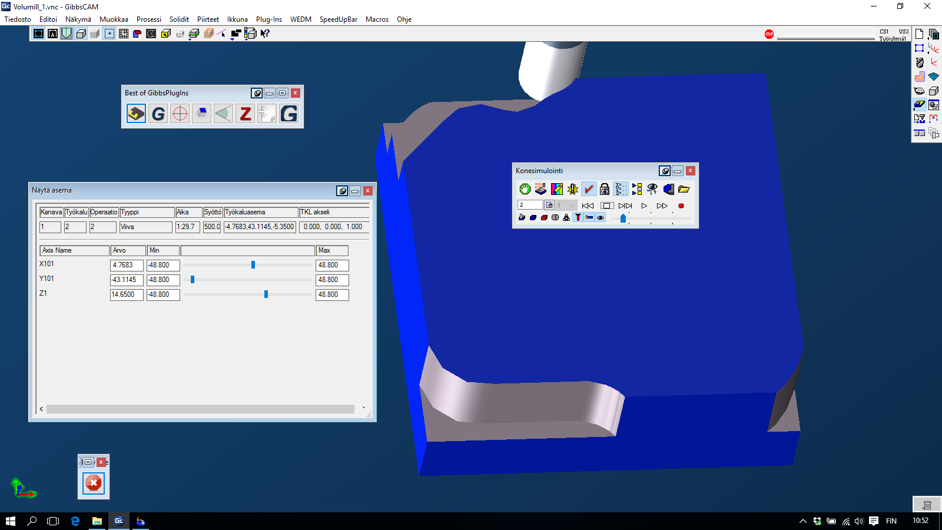Open the Plug-Ins menu
Screen dimensions: 942x530
(x=269, y=19)
